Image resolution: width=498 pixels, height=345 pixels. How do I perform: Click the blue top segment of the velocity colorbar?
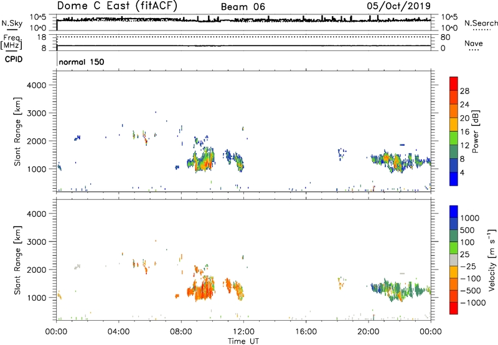pyautogui.click(x=454, y=212)
